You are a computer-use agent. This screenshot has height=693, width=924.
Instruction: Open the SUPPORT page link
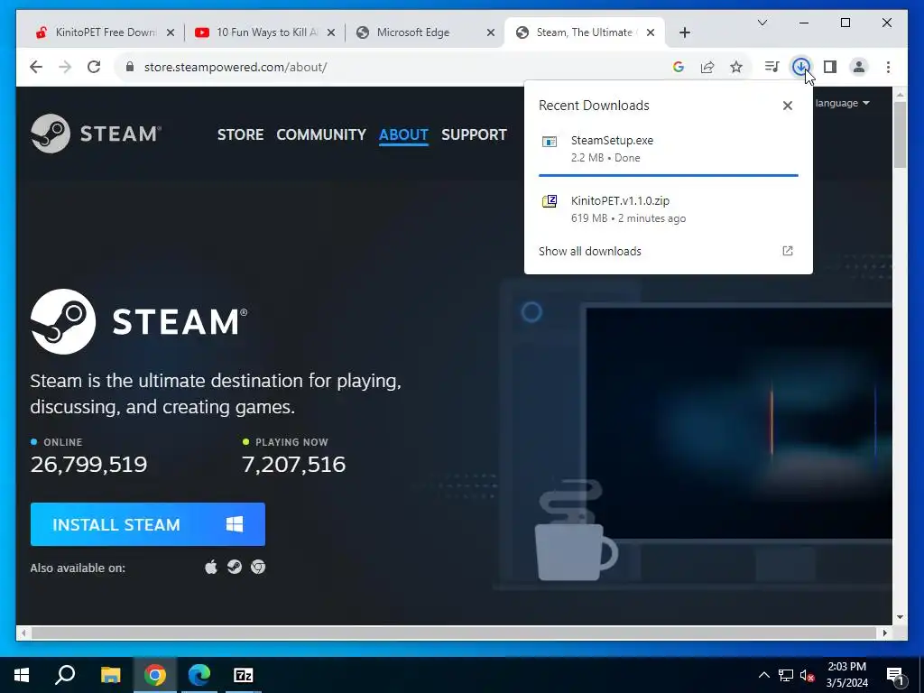(x=474, y=134)
